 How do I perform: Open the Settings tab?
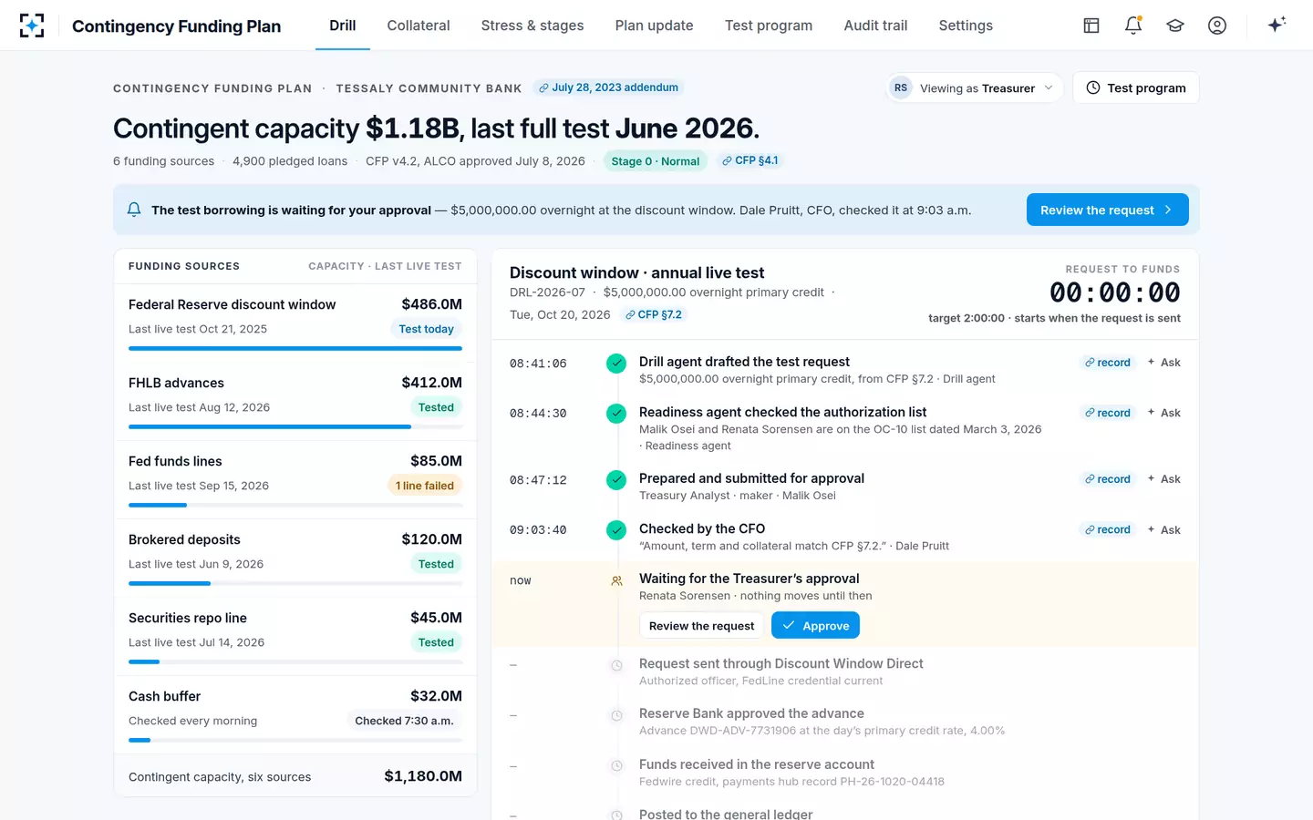(966, 26)
